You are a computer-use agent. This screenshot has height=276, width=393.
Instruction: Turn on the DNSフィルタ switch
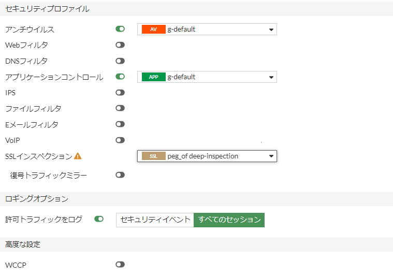pyautogui.click(x=120, y=61)
